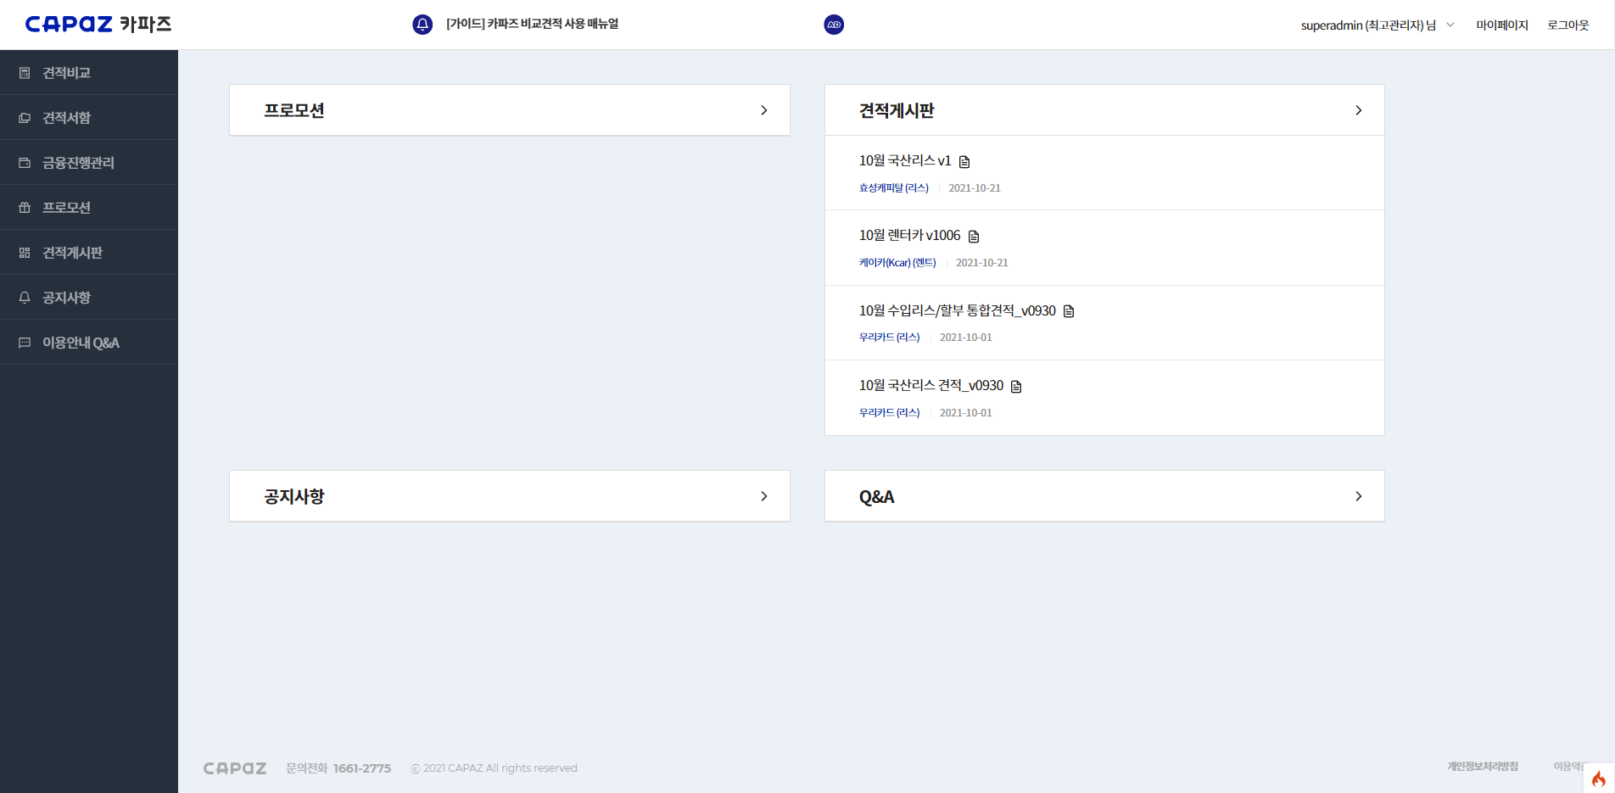Image resolution: width=1615 pixels, height=793 pixels.
Task: Click the notification bell icon in header
Action: 422,25
